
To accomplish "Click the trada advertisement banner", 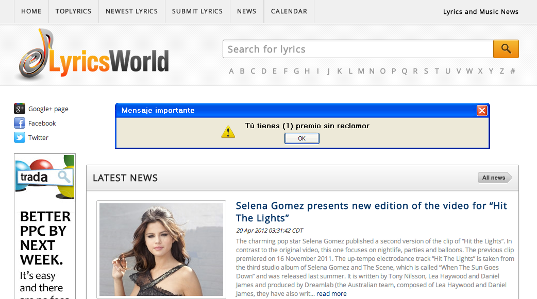I will pyautogui.click(x=45, y=226).
